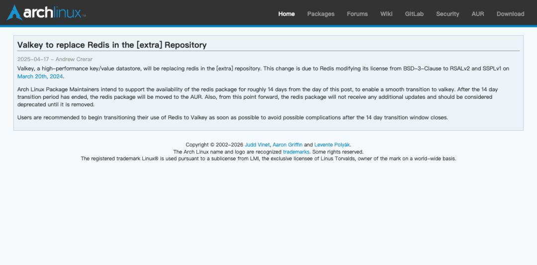Click the registered trademark Linux® footer line
The height and width of the screenshot is (265, 537).
pyautogui.click(x=268, y=159)
